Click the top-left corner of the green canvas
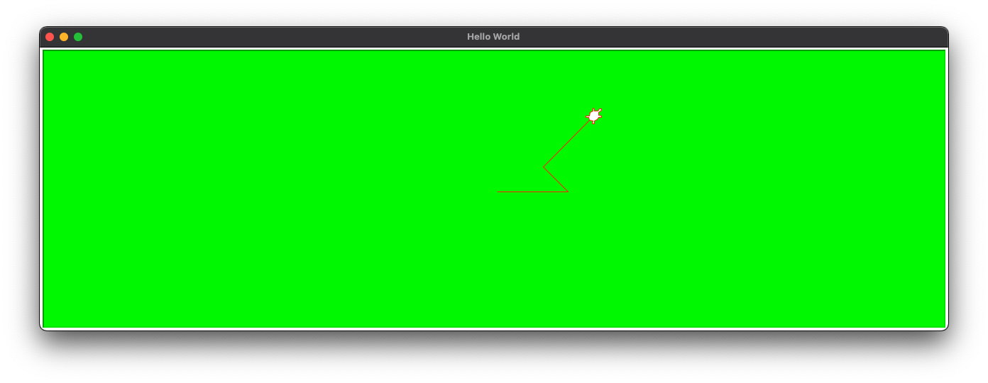The width and height of the screenshot is (988, 383). click(x=45, y=52)
